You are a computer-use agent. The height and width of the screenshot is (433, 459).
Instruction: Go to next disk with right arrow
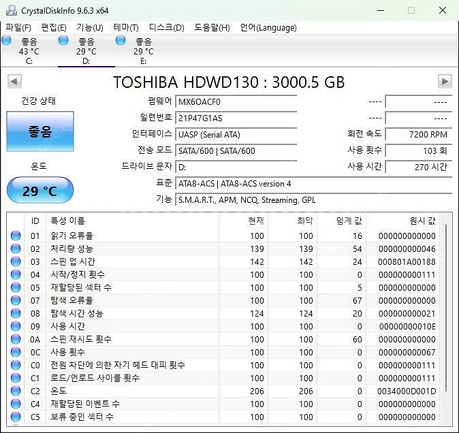click(445, 81)
